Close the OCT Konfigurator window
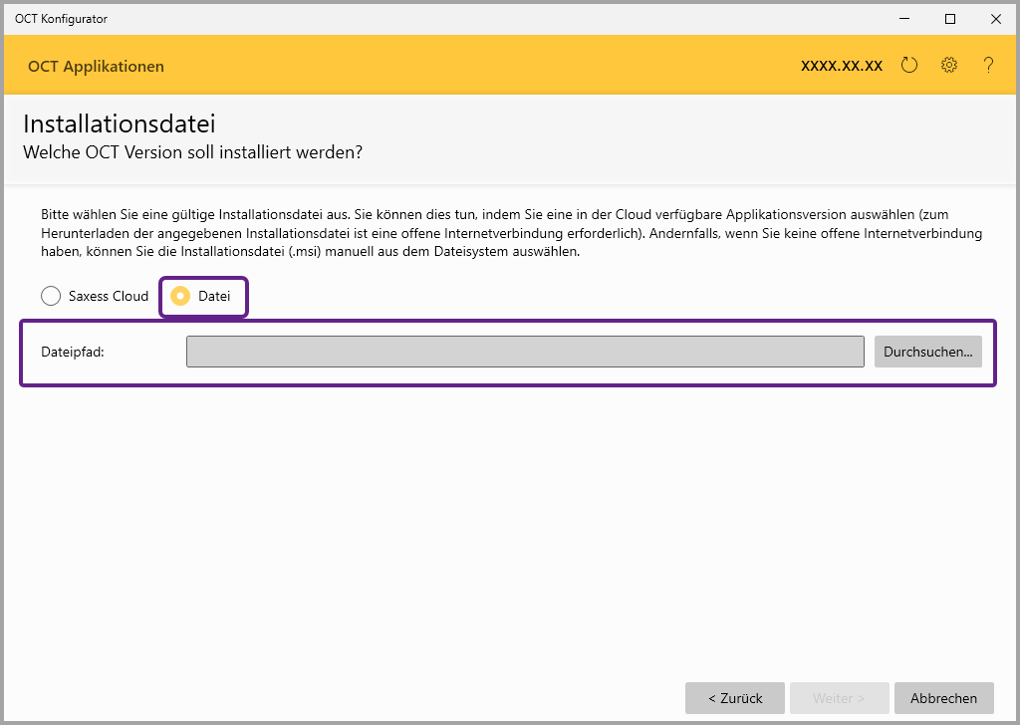This screenshot has height=725, width=1020. click(995, 18)
